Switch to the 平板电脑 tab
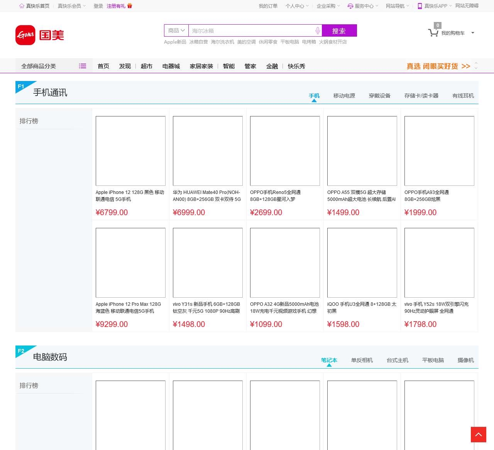 433,360
